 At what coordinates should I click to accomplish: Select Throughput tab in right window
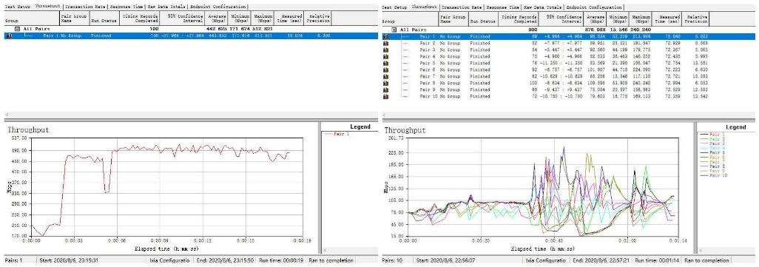point(424,7)
